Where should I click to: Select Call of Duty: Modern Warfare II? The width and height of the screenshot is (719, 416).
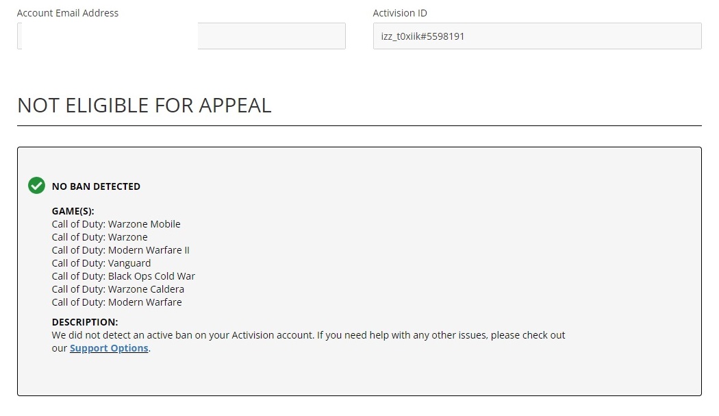point(121,250)
